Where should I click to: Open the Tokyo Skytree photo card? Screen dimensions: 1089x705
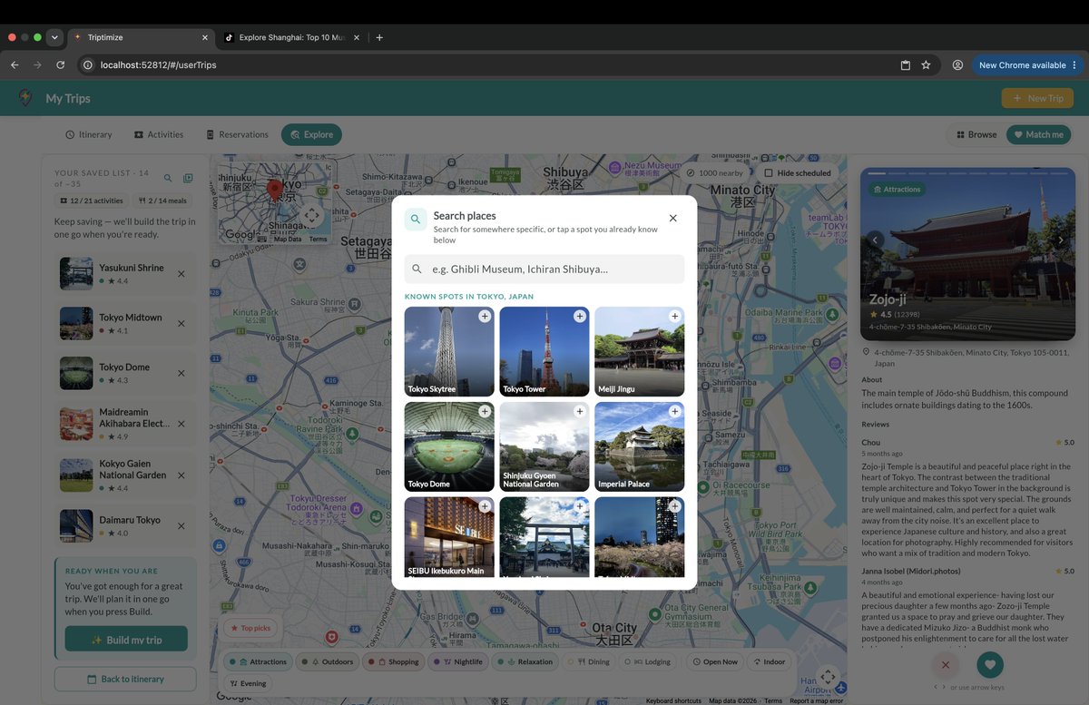point(449,352)
